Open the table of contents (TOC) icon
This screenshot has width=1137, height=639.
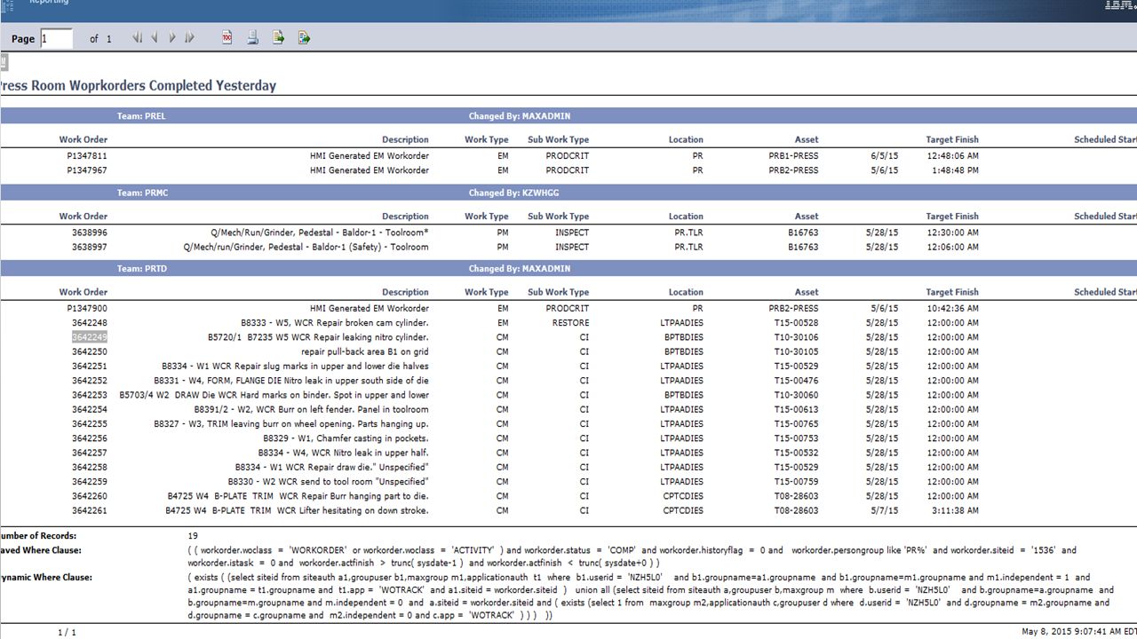pyautogui.click(x=227, y=38)
